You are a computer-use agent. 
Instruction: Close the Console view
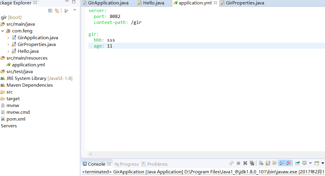[109, 164]
